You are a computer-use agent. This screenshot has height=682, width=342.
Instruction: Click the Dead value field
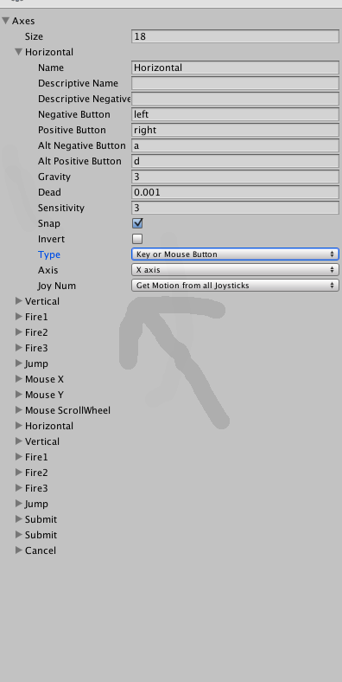235,192
